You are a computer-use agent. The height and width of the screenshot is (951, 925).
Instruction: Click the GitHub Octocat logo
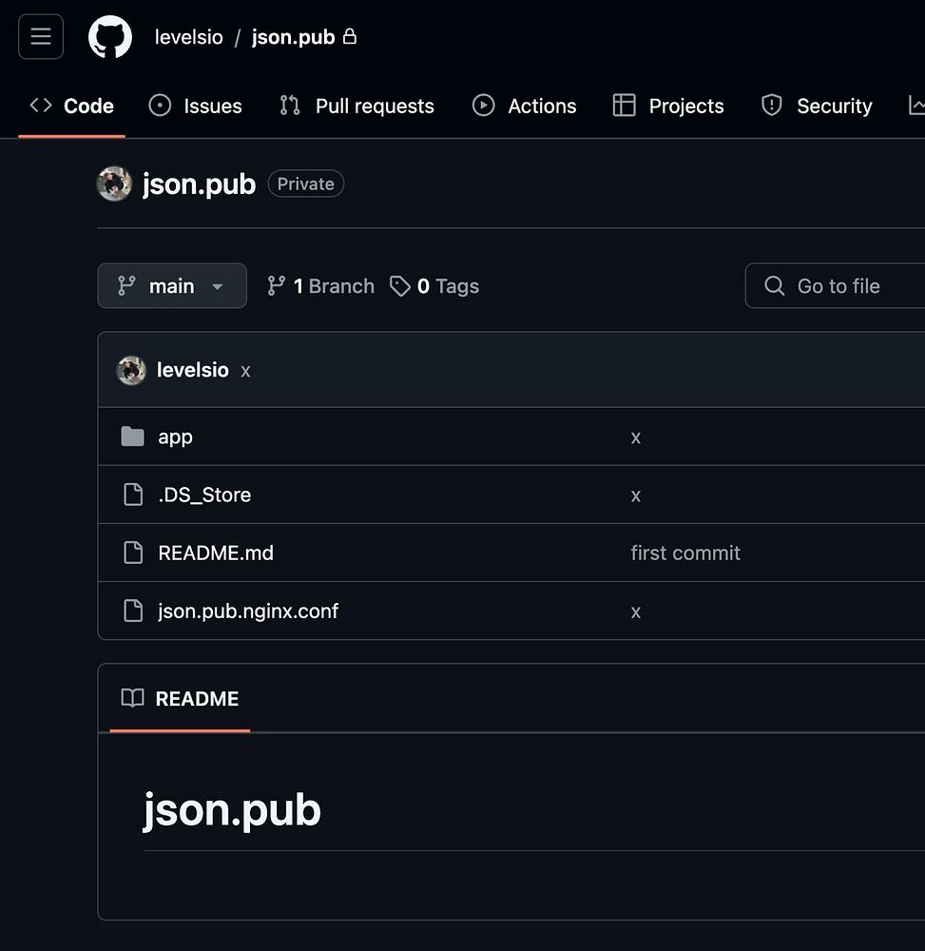(109, 37)
